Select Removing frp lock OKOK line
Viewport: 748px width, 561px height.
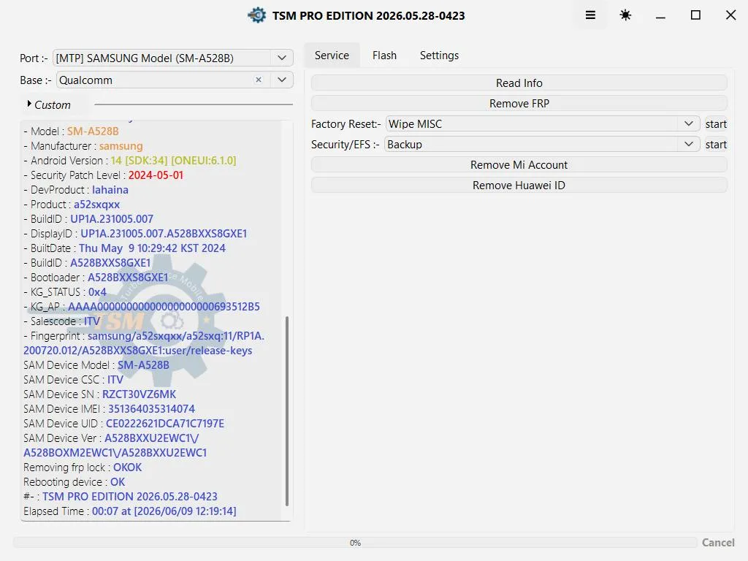tap(83, 467)
